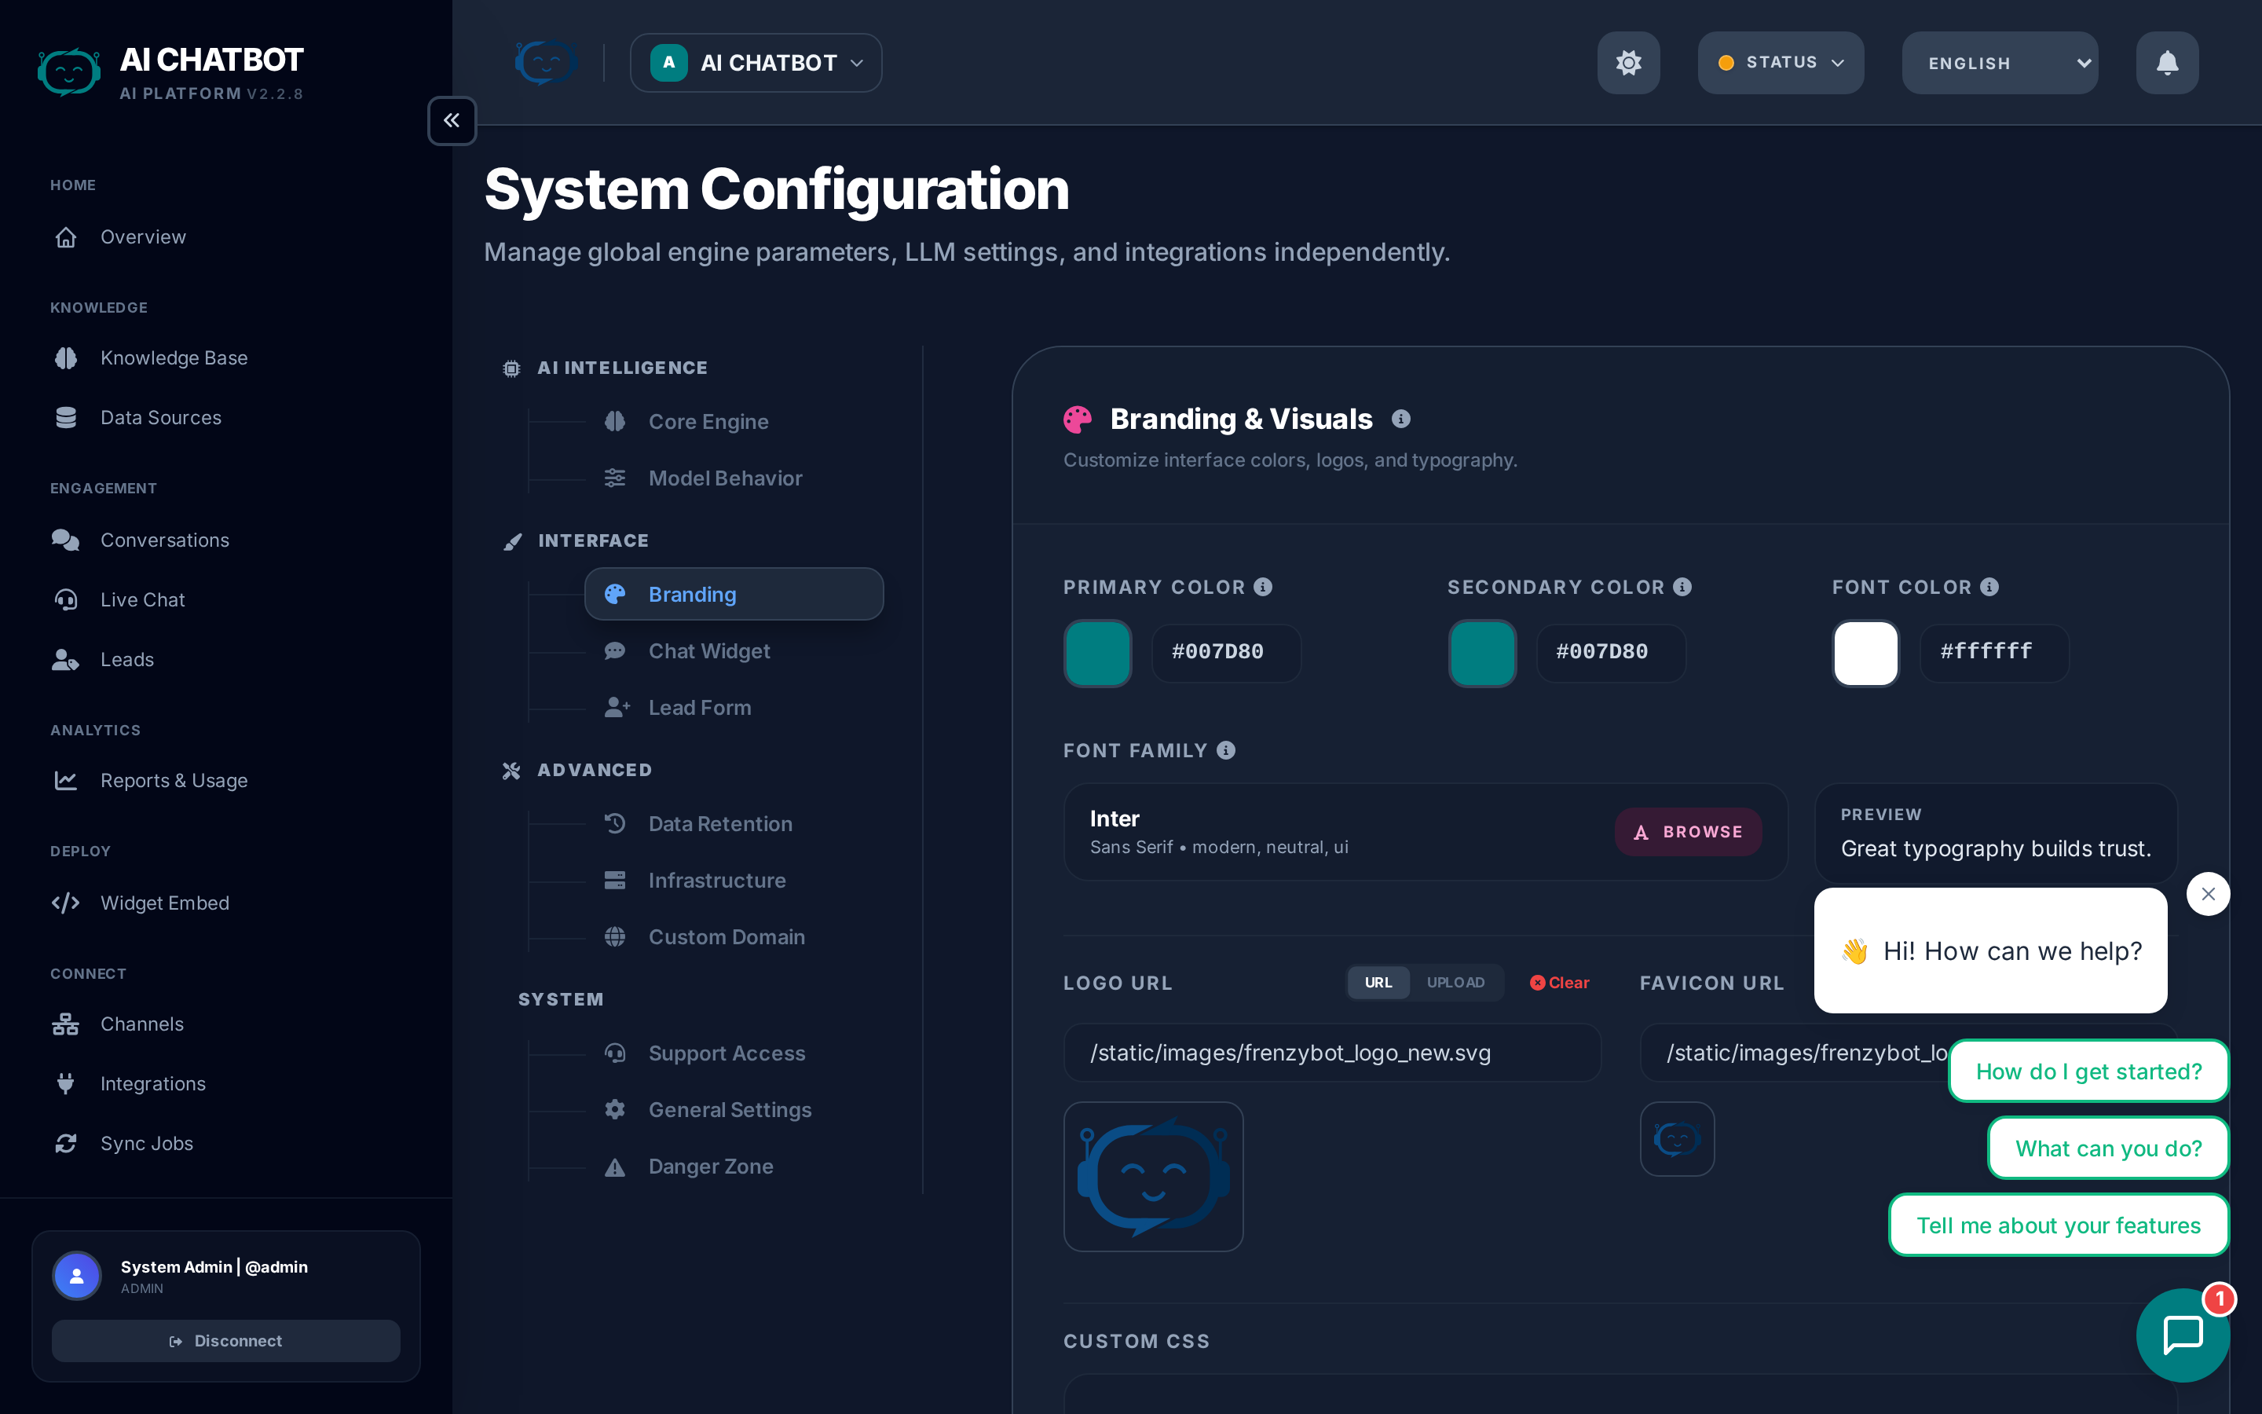The height and width of the screenshot is (1414, 2262).
Task: Click info icon next to Primary Color
Action: (1263, 588)
